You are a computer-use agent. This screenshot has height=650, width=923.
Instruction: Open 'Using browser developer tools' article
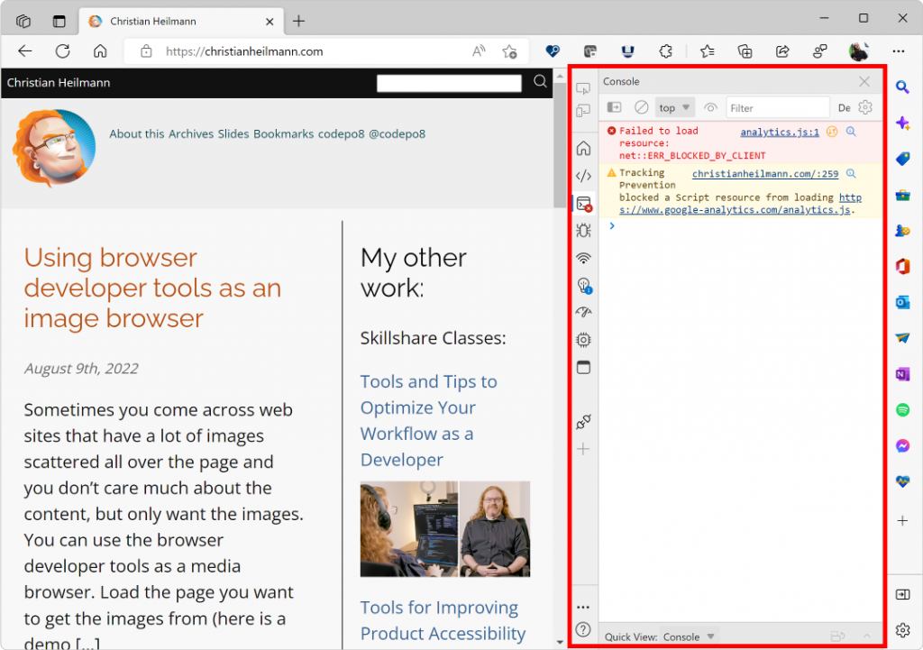(x=152, y=288)
